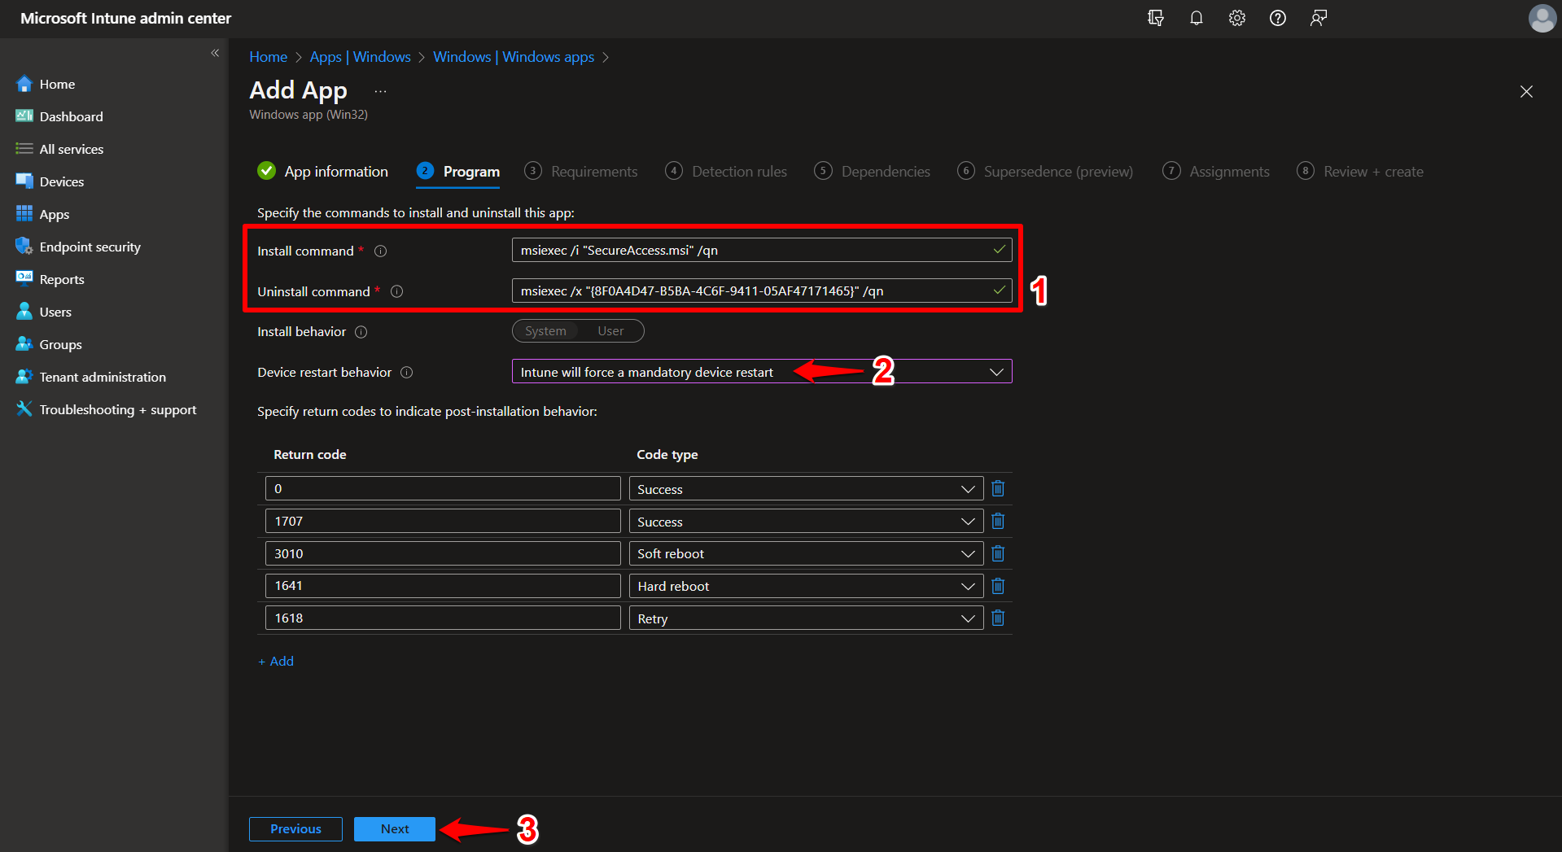Screen dimensions: 1562x852
Task: Open the notifications bell
Action: pyautogui.click(x=1196, y=17)
